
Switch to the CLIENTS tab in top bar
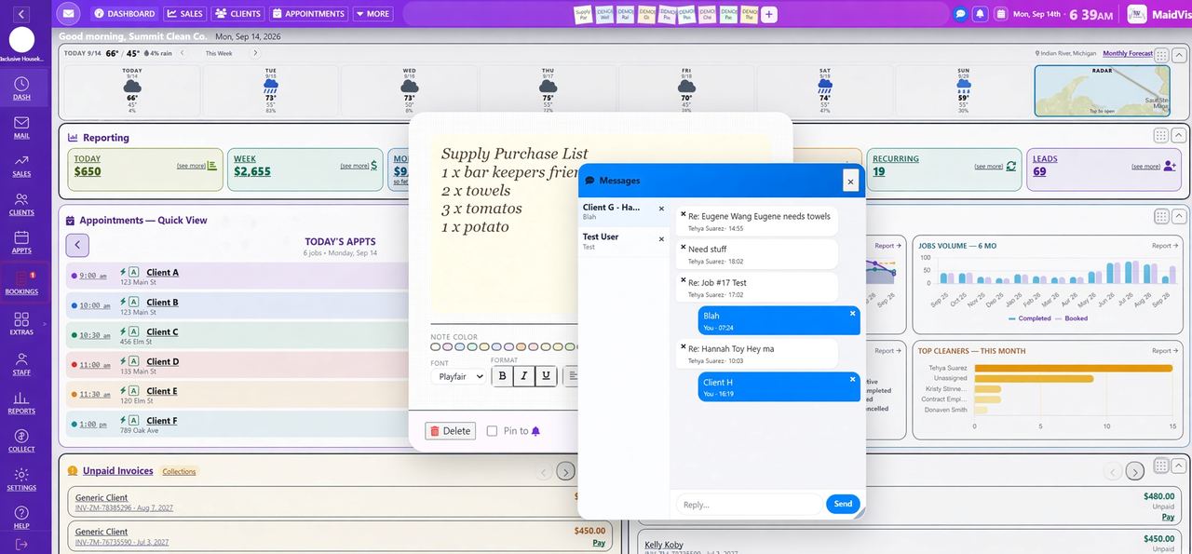[238, 14]
